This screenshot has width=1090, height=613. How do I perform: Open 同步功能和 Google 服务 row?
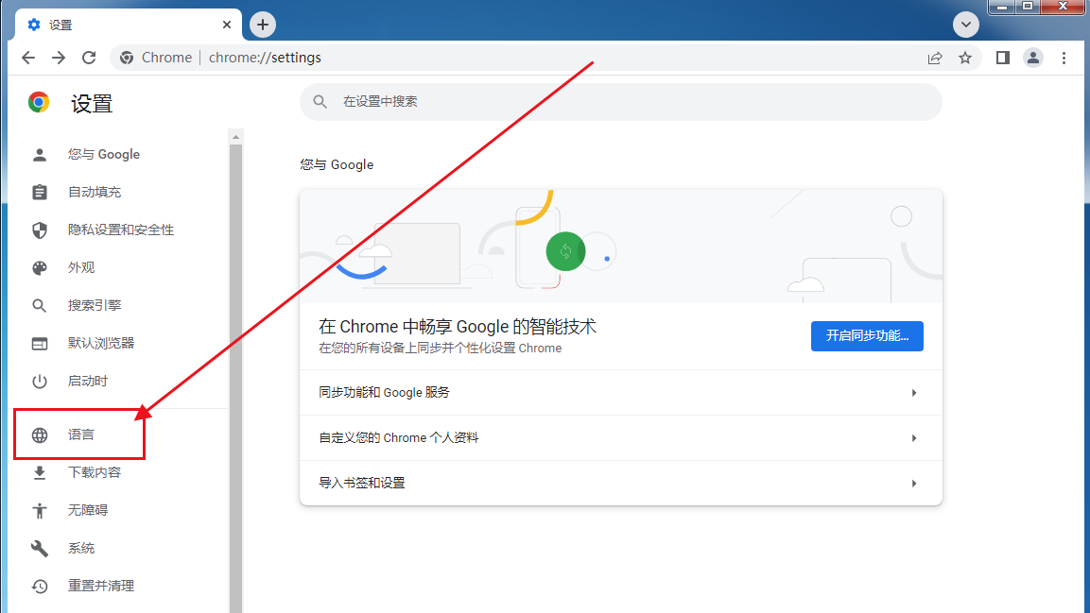(x=621, y=393)
